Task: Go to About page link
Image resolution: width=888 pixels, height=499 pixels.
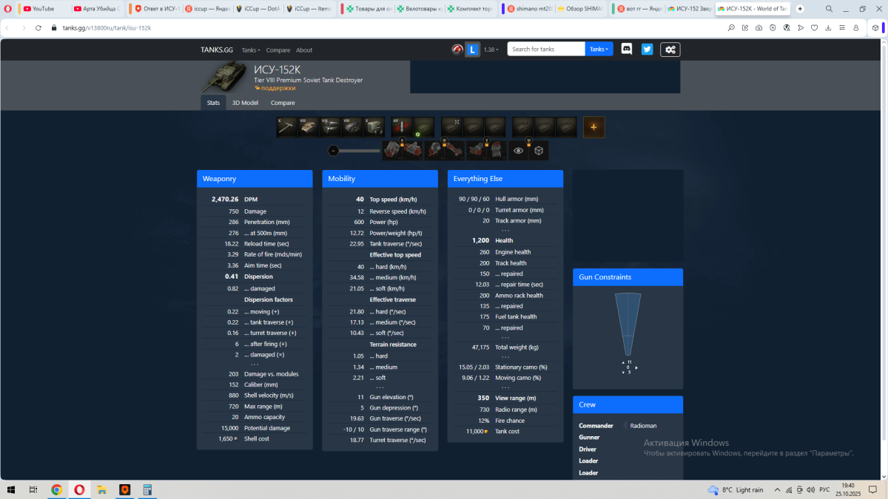Action: tap(304, 50)
